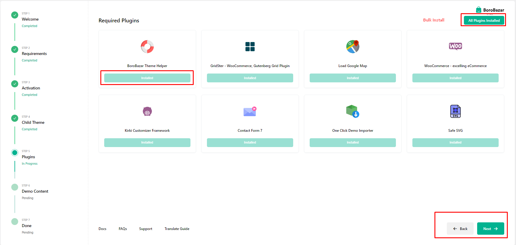516x245 pixels.
Task: Open the Support link
Action: pos(146,229)
